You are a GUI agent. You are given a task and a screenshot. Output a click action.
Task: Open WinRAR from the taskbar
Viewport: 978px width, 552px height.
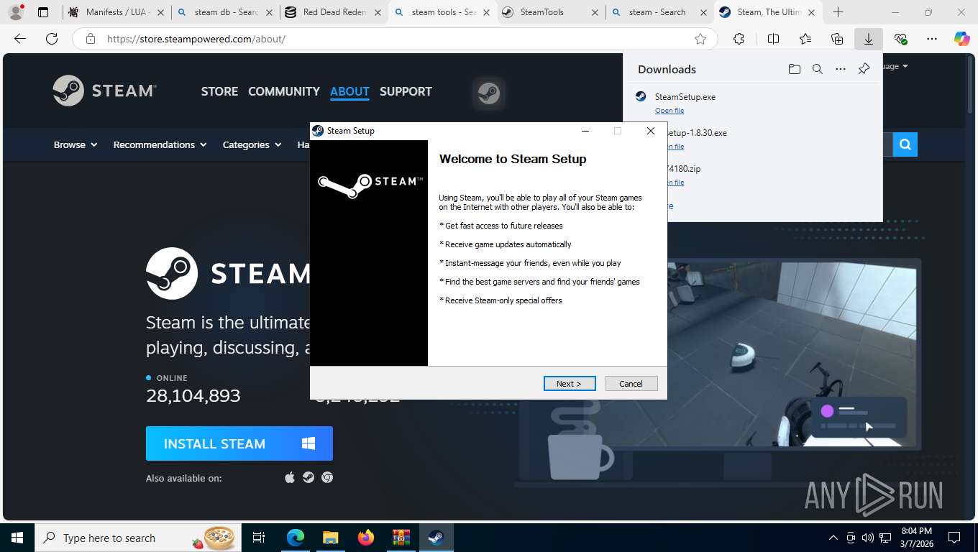click(x=401, y=538)
